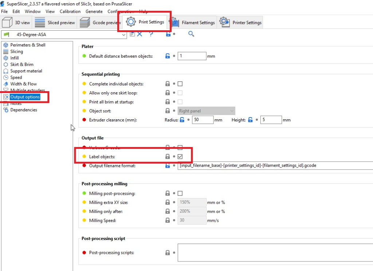The image size is (373, 271).
Task: Uncheck the Label objects checkbox
Action: (x=180, y=156)
